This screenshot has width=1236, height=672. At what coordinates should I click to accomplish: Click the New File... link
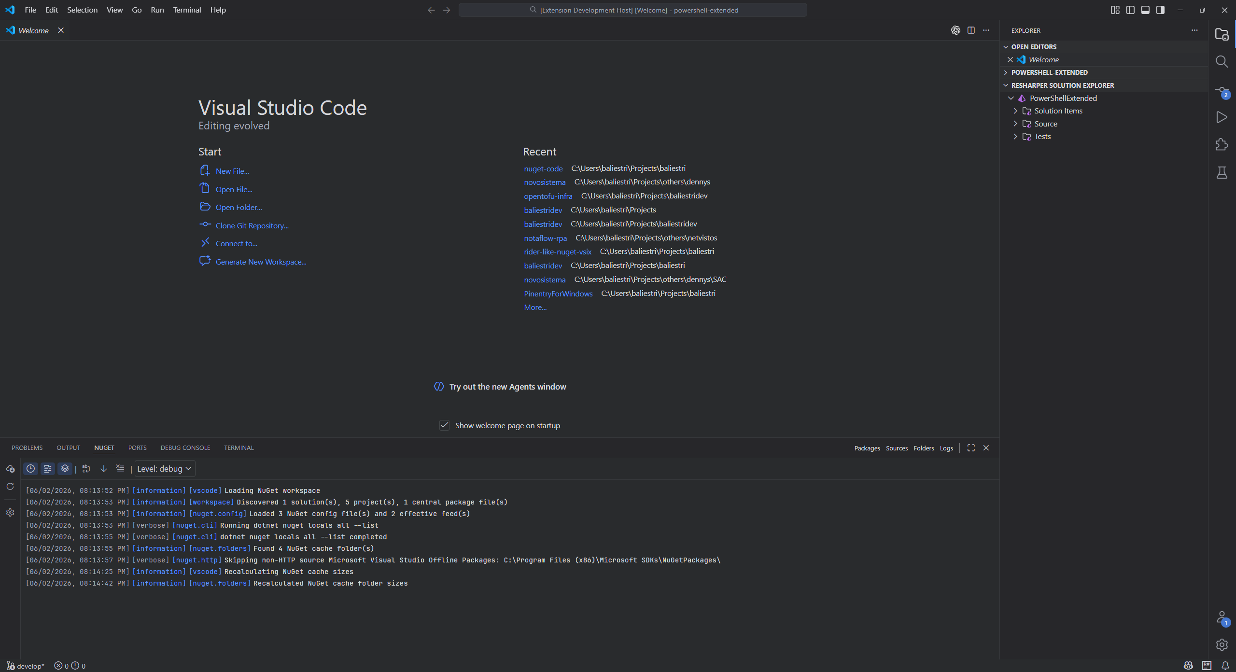point(232,171)
